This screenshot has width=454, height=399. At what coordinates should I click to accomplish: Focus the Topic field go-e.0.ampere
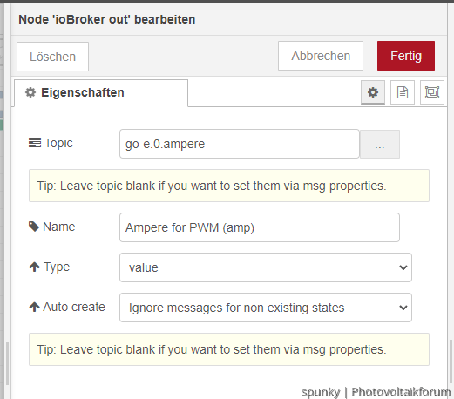click(240, 144)
